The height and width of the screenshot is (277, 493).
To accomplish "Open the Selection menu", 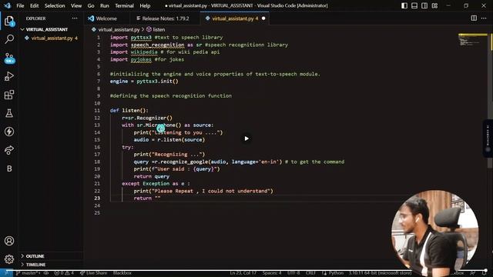I will coord(55,5).
